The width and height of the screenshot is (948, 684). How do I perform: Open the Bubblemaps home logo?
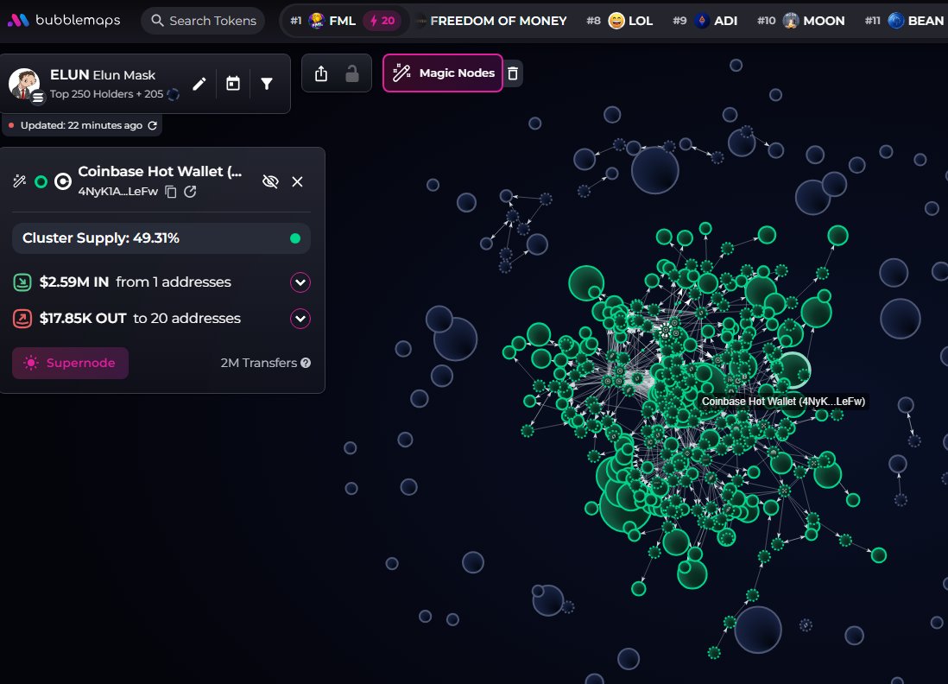tap(64, 21)
